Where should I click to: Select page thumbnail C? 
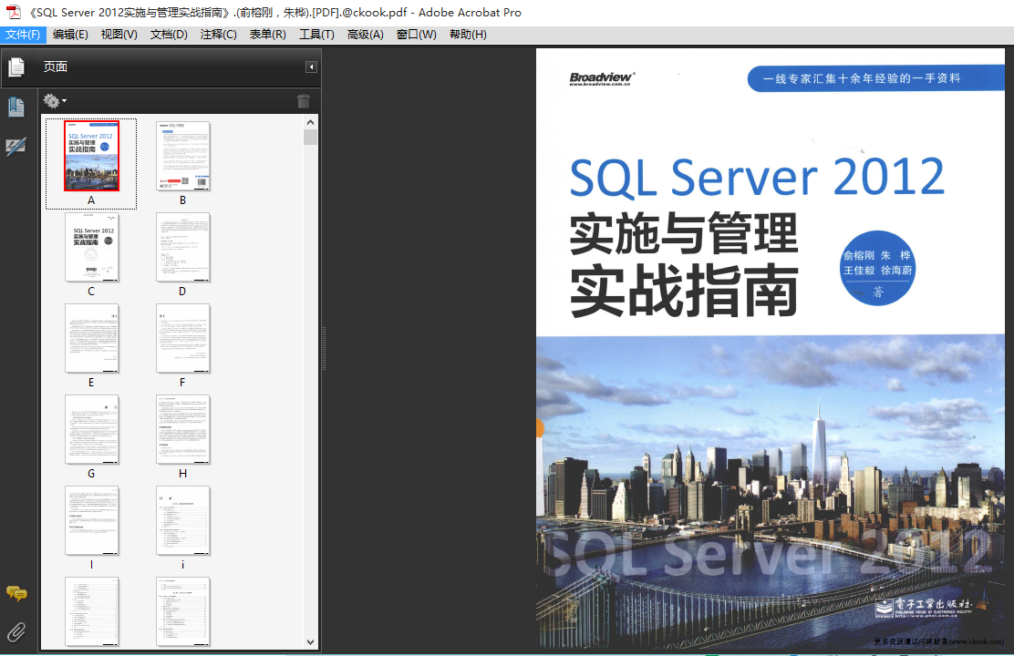[91, 247]
